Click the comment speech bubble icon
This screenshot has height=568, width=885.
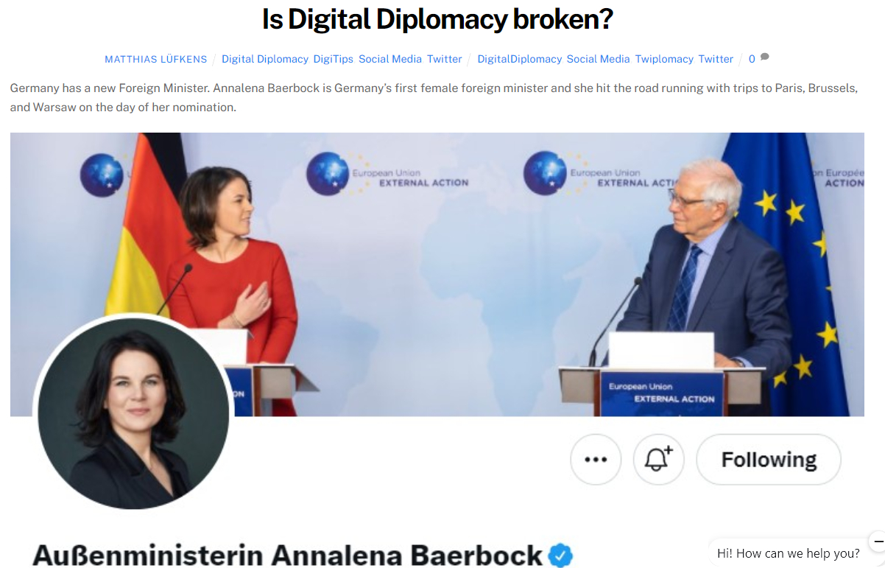coord(765,57)
